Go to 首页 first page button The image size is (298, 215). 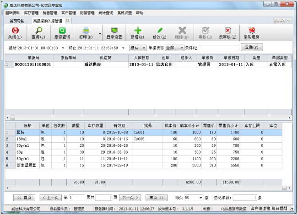pos(24,198)
